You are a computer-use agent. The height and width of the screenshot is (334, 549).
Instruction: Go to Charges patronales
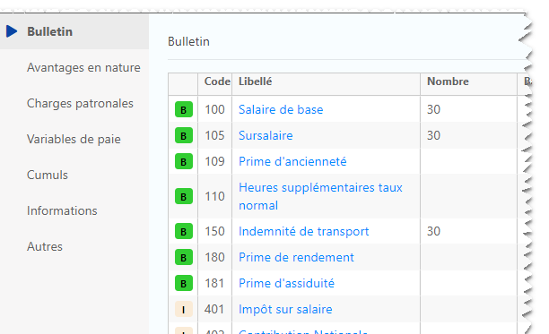coord(80,103)
